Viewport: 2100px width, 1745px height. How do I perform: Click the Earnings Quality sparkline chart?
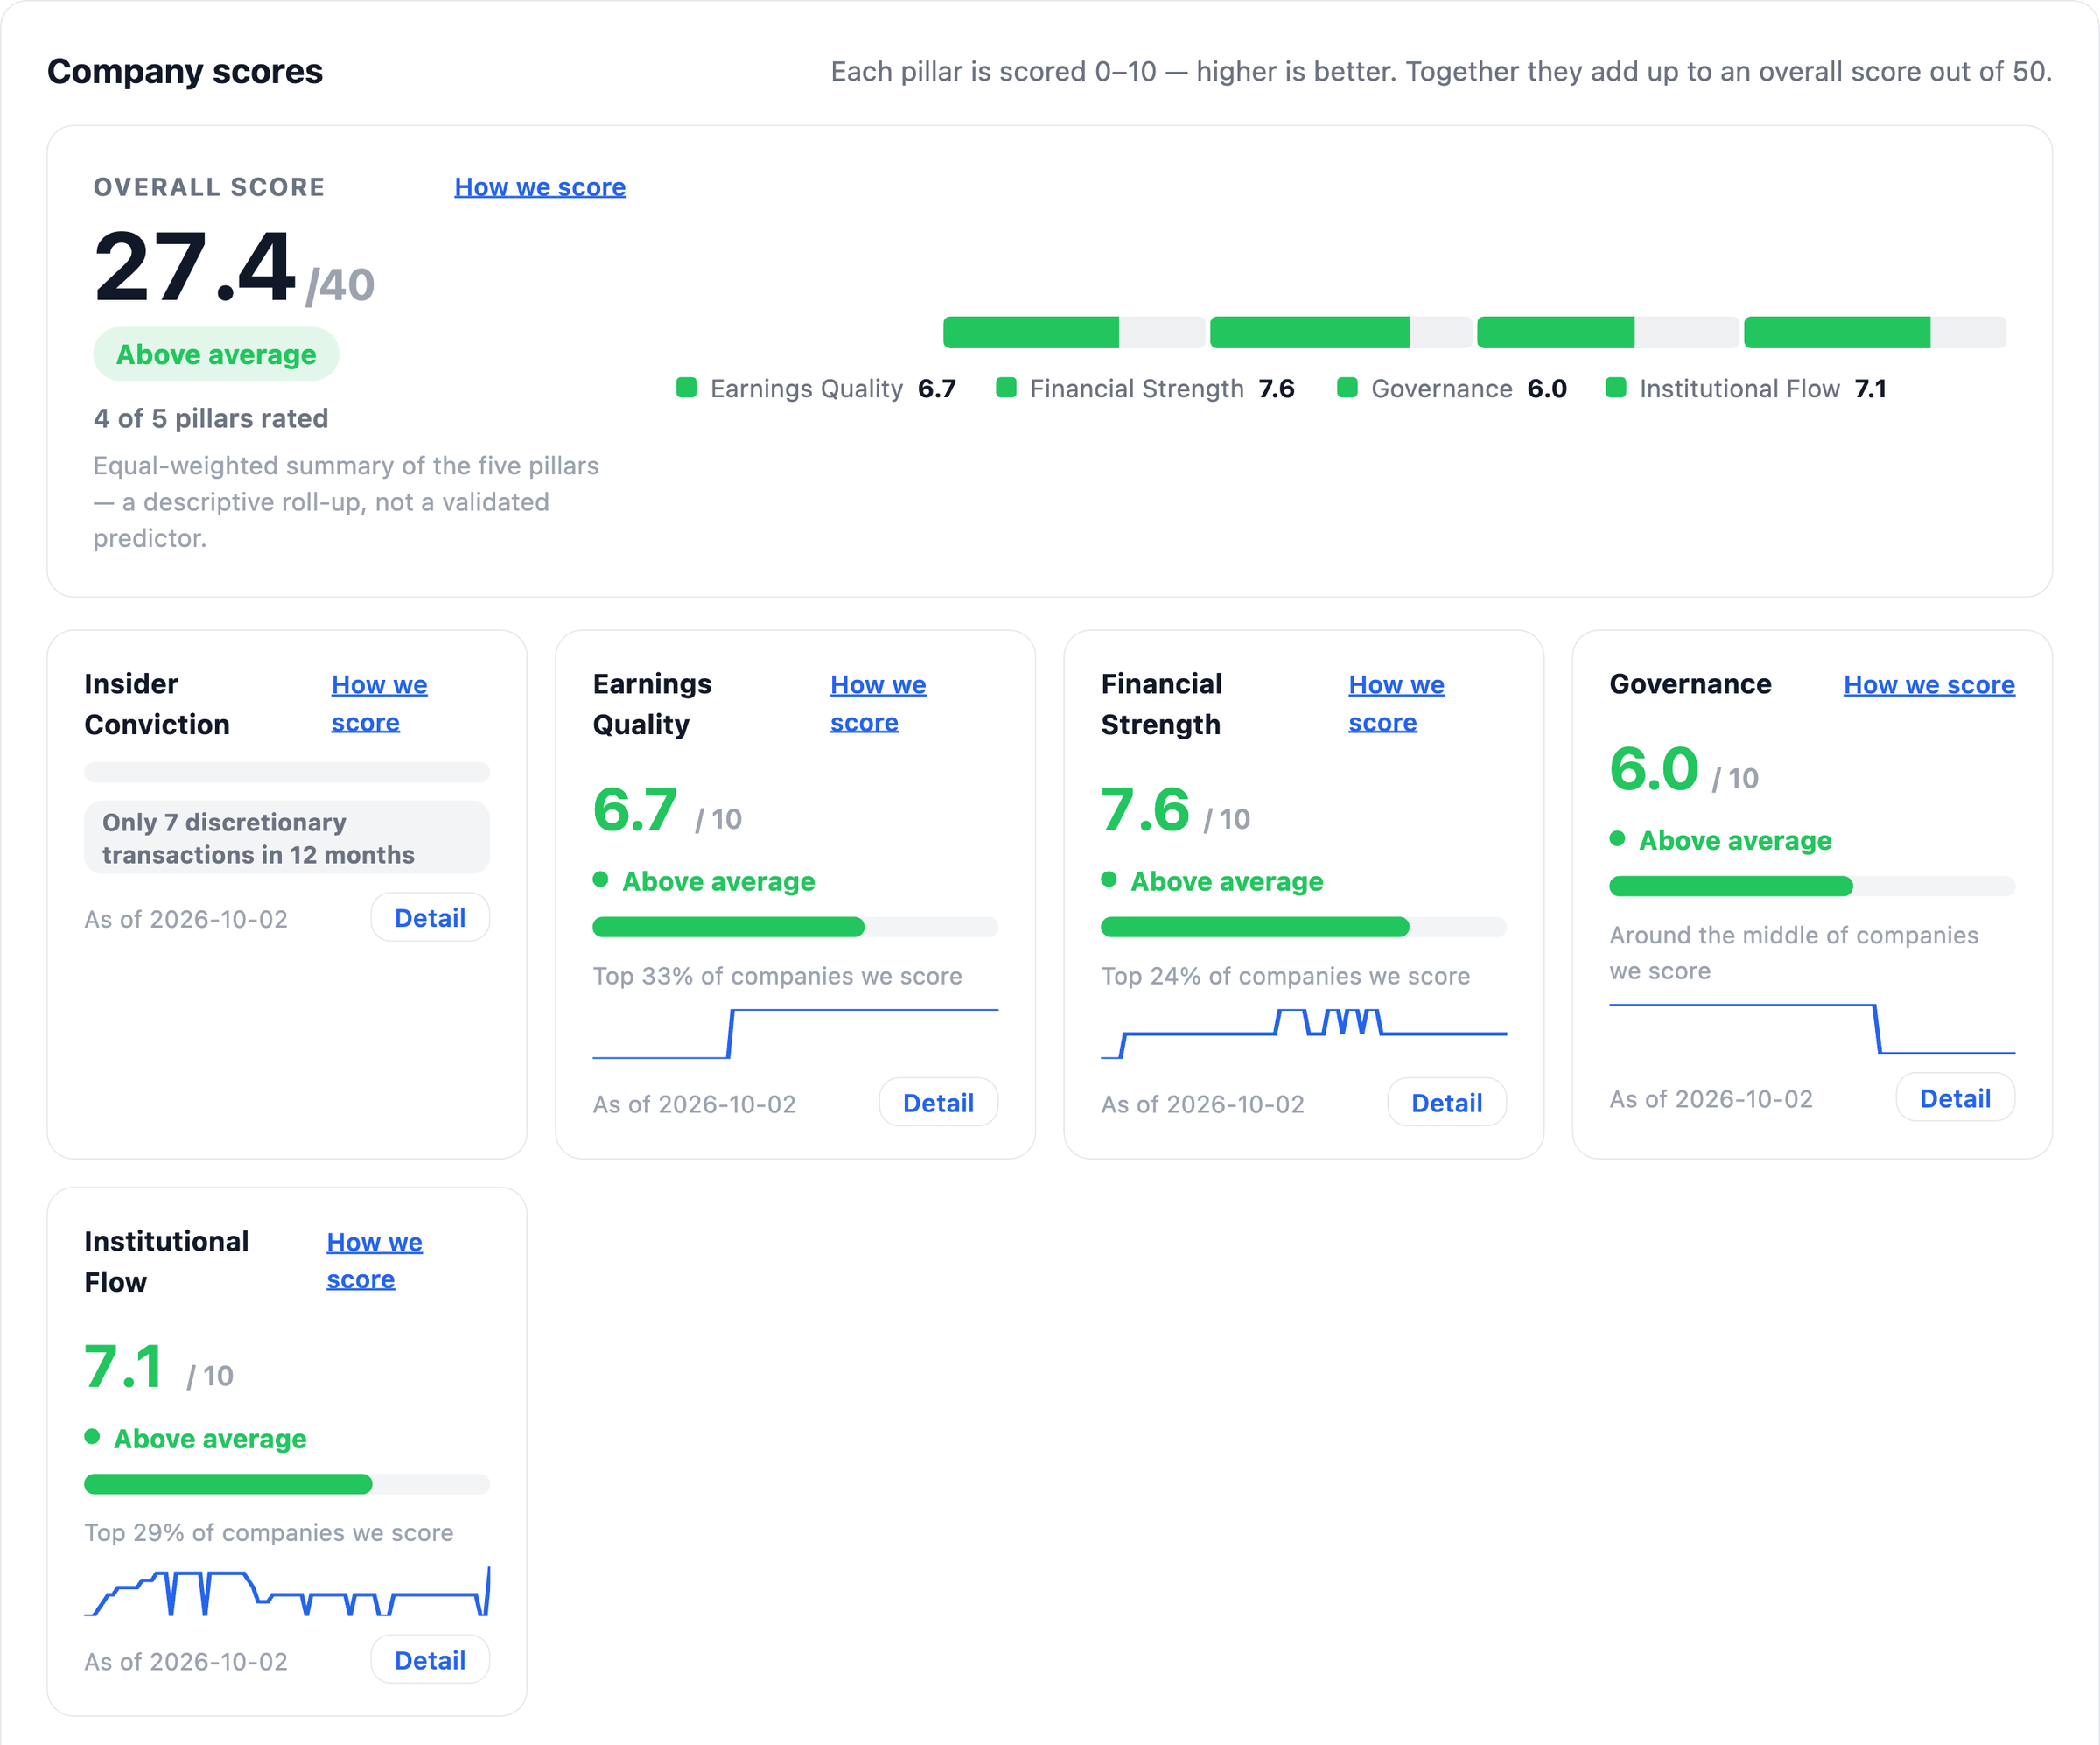click(795, 1034)
